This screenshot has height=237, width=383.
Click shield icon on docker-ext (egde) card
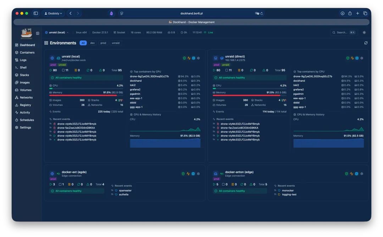183,174
